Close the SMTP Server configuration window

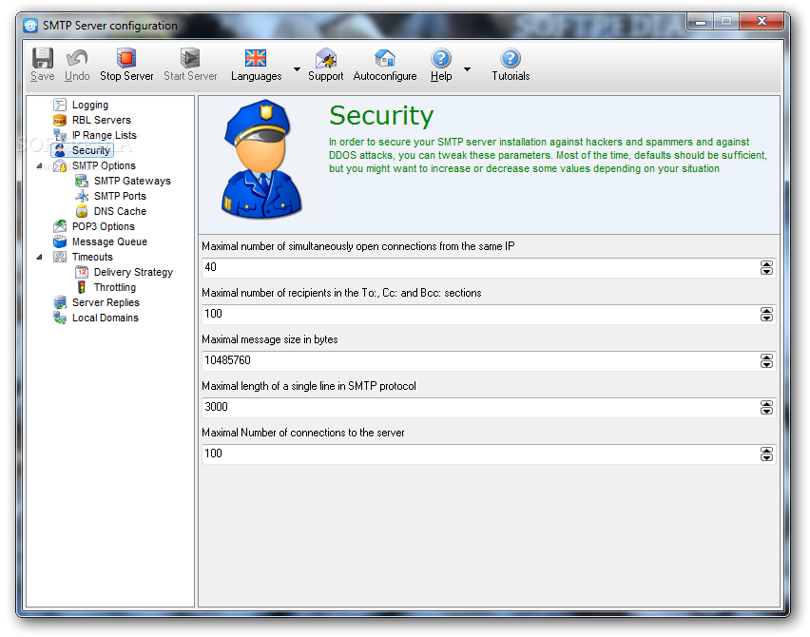(762, 21)
